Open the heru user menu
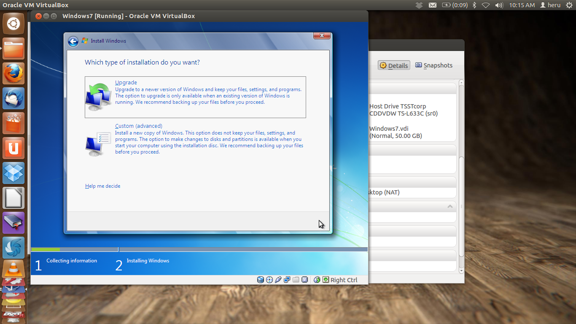 [550, 5]
